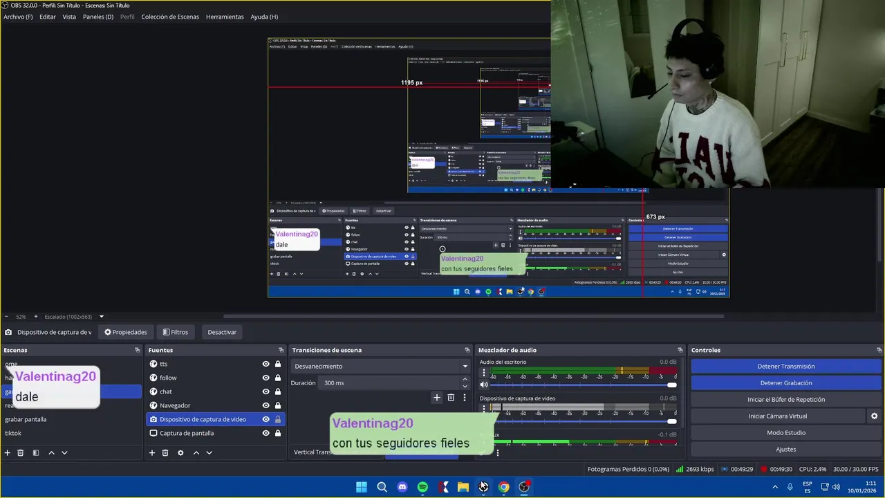The height and width of the screenshot is (498, 885).
Task: Float the Controles dock with its popout icon
Action: (x=879, y=350)
